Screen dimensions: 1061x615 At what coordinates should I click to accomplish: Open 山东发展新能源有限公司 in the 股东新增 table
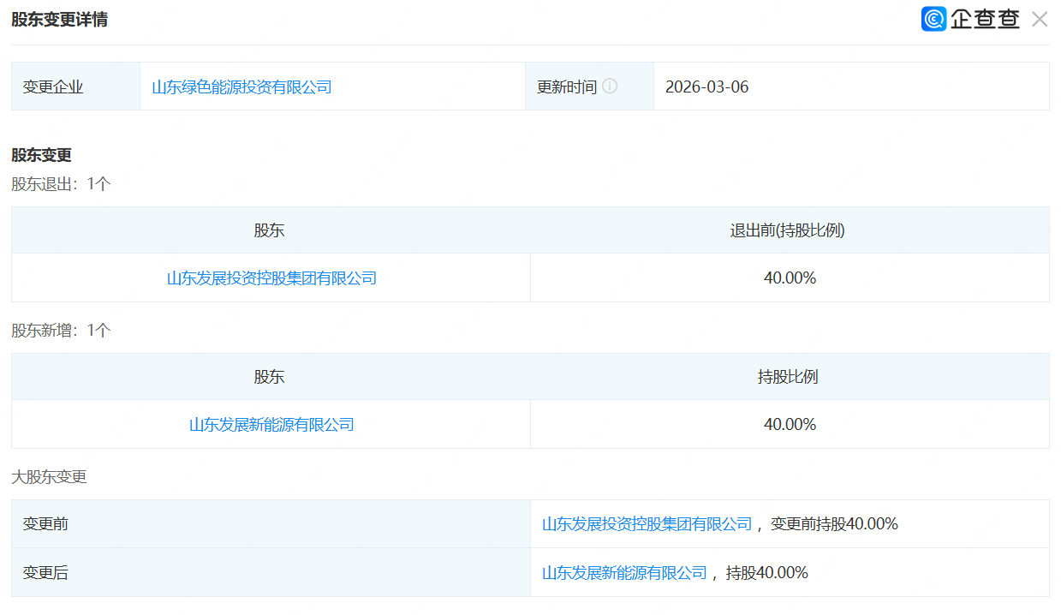pos(271,425)
